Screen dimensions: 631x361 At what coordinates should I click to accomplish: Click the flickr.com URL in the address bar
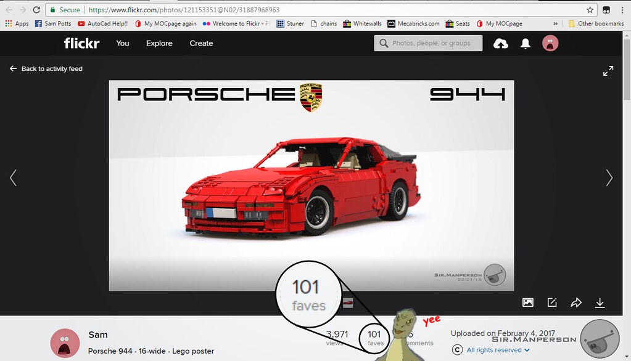[x=184, y=10]
